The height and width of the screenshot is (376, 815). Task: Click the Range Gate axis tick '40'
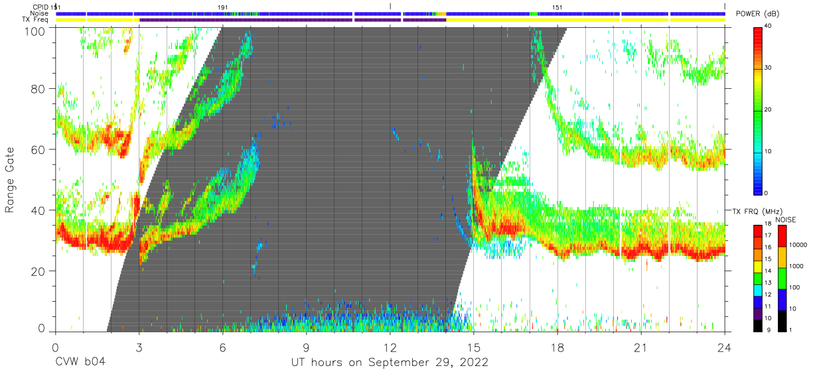tap(39, 211)
